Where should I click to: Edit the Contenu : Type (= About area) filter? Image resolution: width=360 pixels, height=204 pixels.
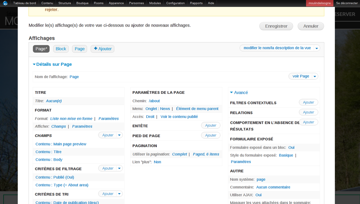62,185
